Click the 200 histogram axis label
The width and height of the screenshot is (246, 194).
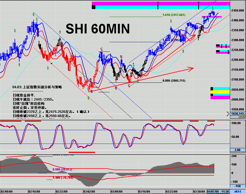tap(234, 156)
